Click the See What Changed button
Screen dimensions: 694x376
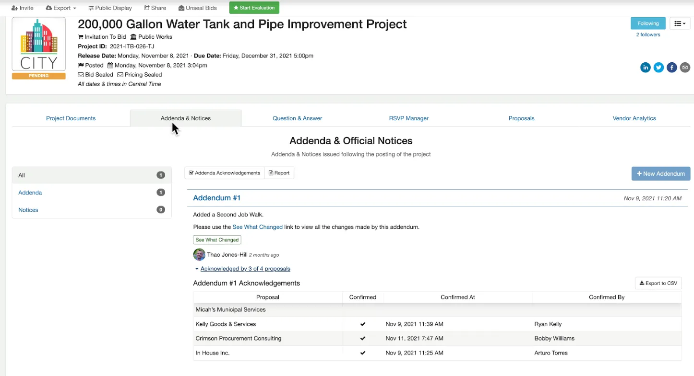click(217, 240)
